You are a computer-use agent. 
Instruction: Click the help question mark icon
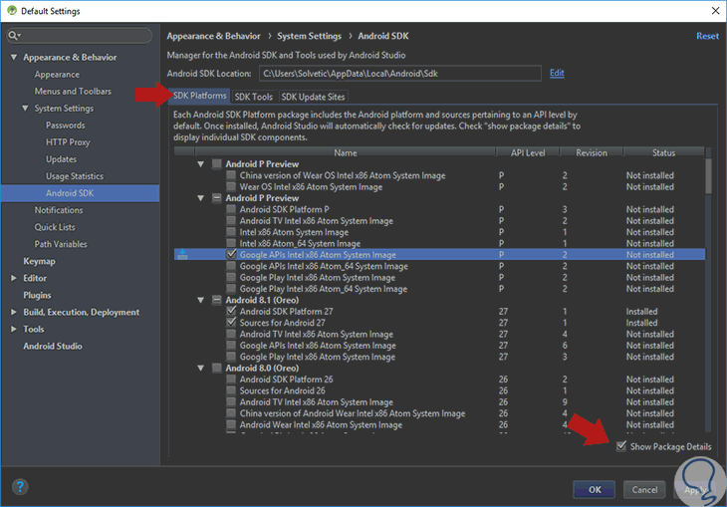tap(20, 487)
